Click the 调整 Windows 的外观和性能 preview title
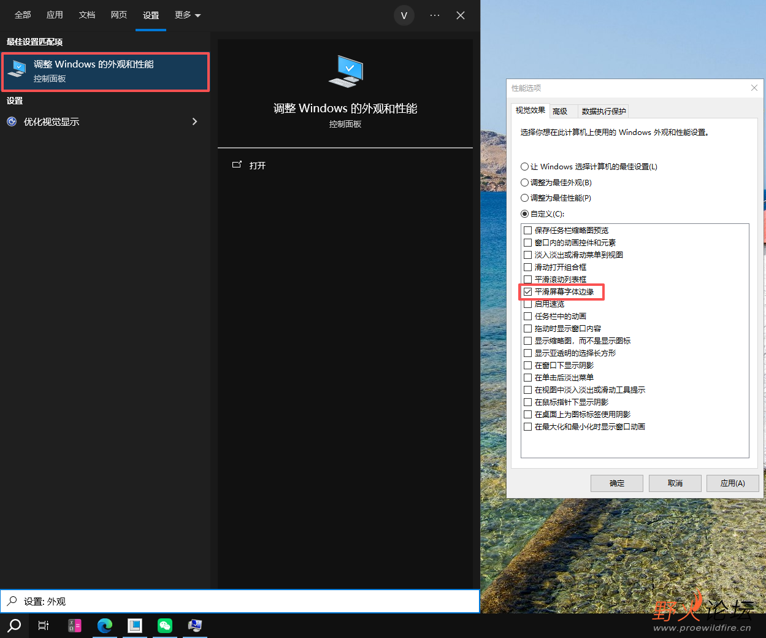766x638 pixels. click(x=345, y=109)
